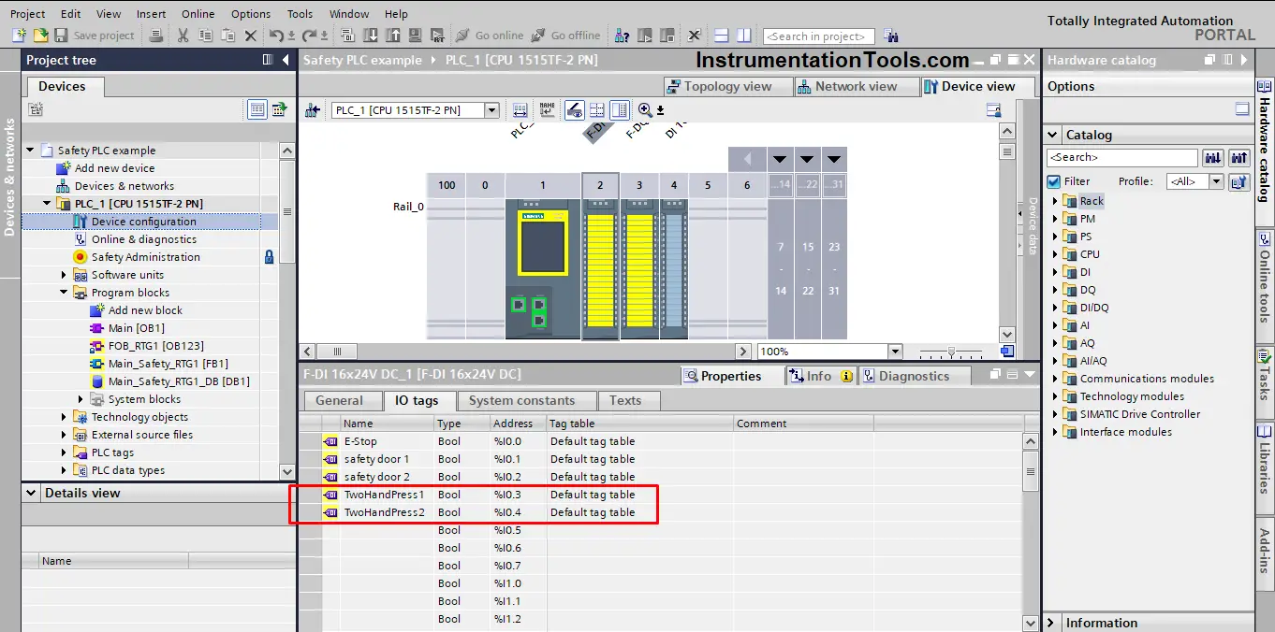Viewport: 1275px width, 632px height.
Task: Click the Hardware catalog search field
Action: point(1122,158)
